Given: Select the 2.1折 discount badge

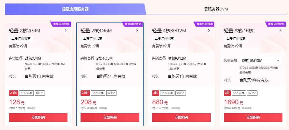Looking at the screenshot, I should [13, 93].
